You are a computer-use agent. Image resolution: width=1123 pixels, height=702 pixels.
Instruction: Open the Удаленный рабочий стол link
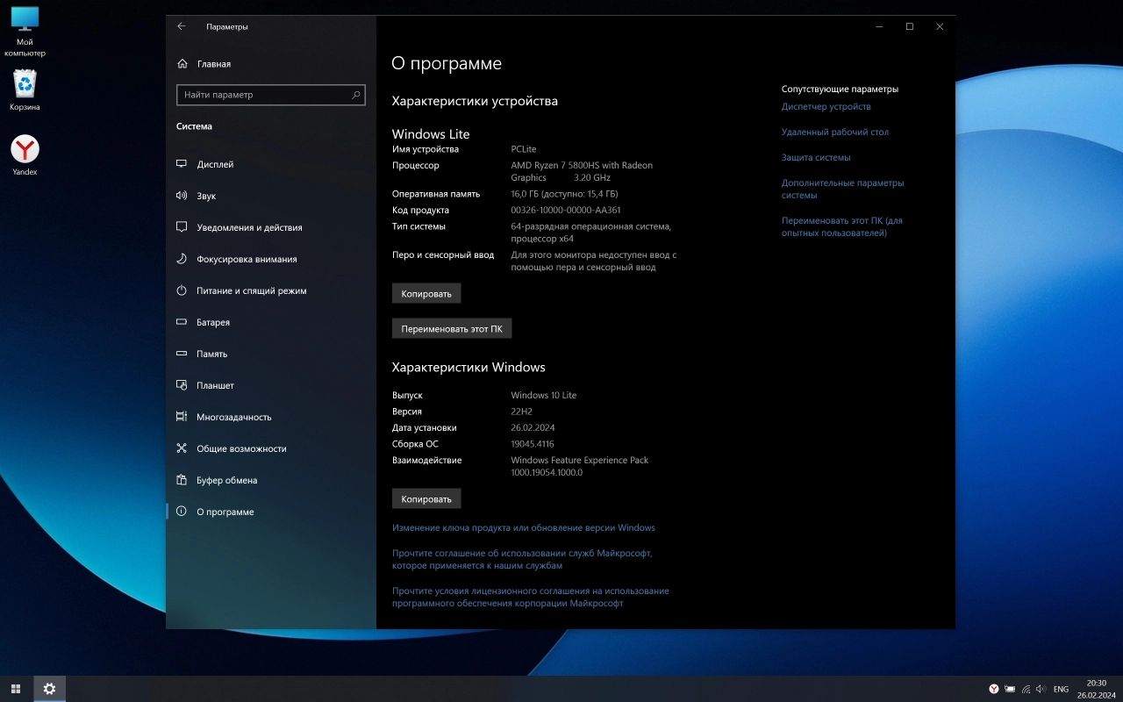click(x=835, y=132)
